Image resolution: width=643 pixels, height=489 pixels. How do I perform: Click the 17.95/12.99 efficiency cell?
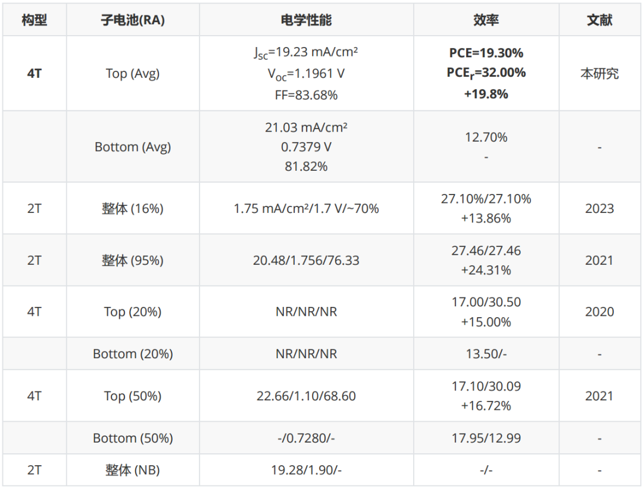click(x=486, y=438)
